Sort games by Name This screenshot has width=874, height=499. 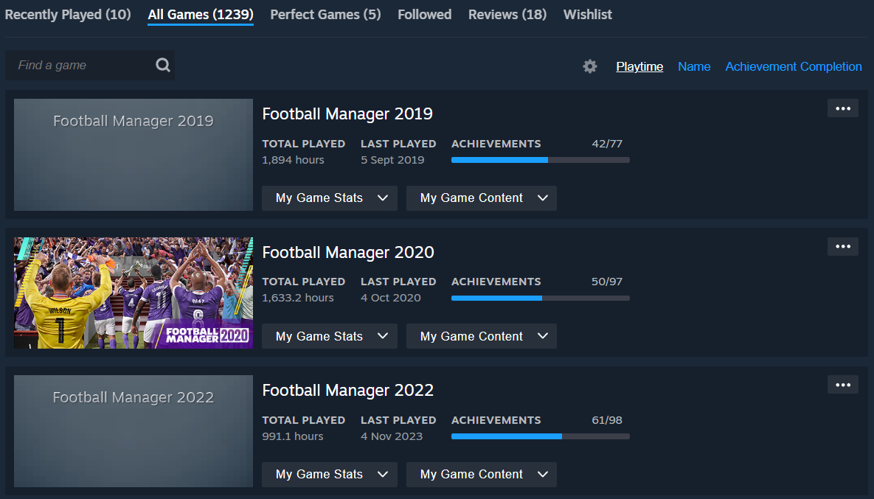coord(694,67)
